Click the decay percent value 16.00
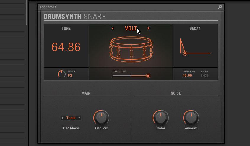250x146 pixels. pos(187,75)
